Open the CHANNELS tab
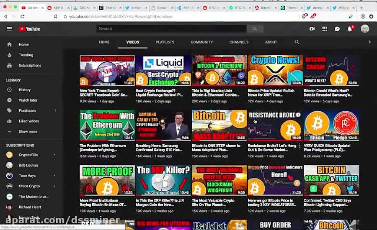The image size is (377, 230). (x=239, y=42)
